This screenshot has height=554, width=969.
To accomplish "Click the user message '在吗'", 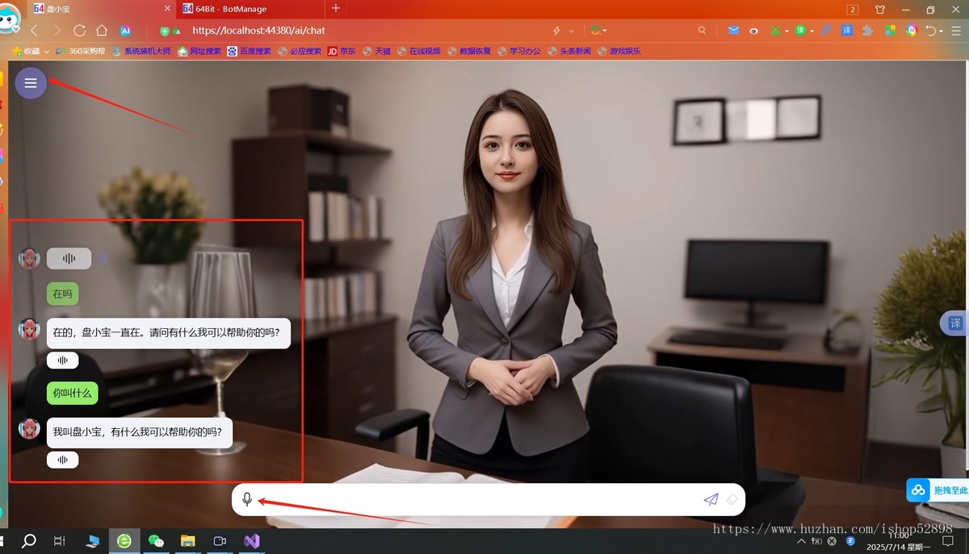I will click(62, 294).
